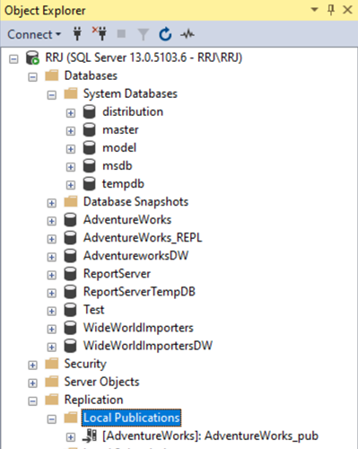
Task: Expand the AdventureworksDW database
Action: point(52,257)
